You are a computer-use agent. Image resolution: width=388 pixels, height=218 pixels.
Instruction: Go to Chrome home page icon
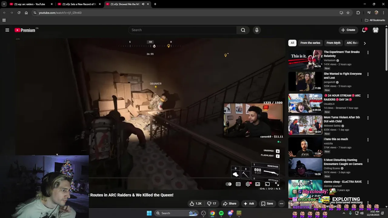click(x=26, y=13)
